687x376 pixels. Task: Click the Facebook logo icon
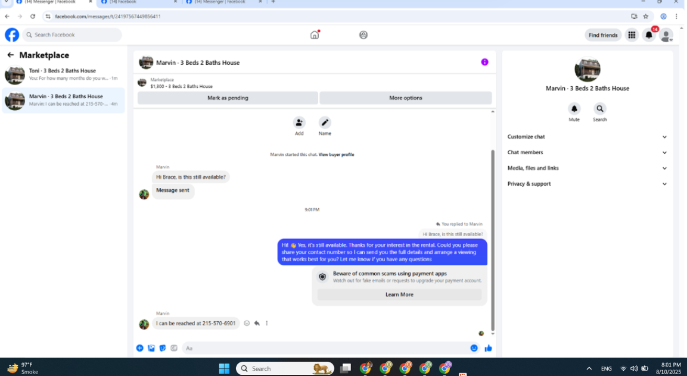(x=12, y=35)
